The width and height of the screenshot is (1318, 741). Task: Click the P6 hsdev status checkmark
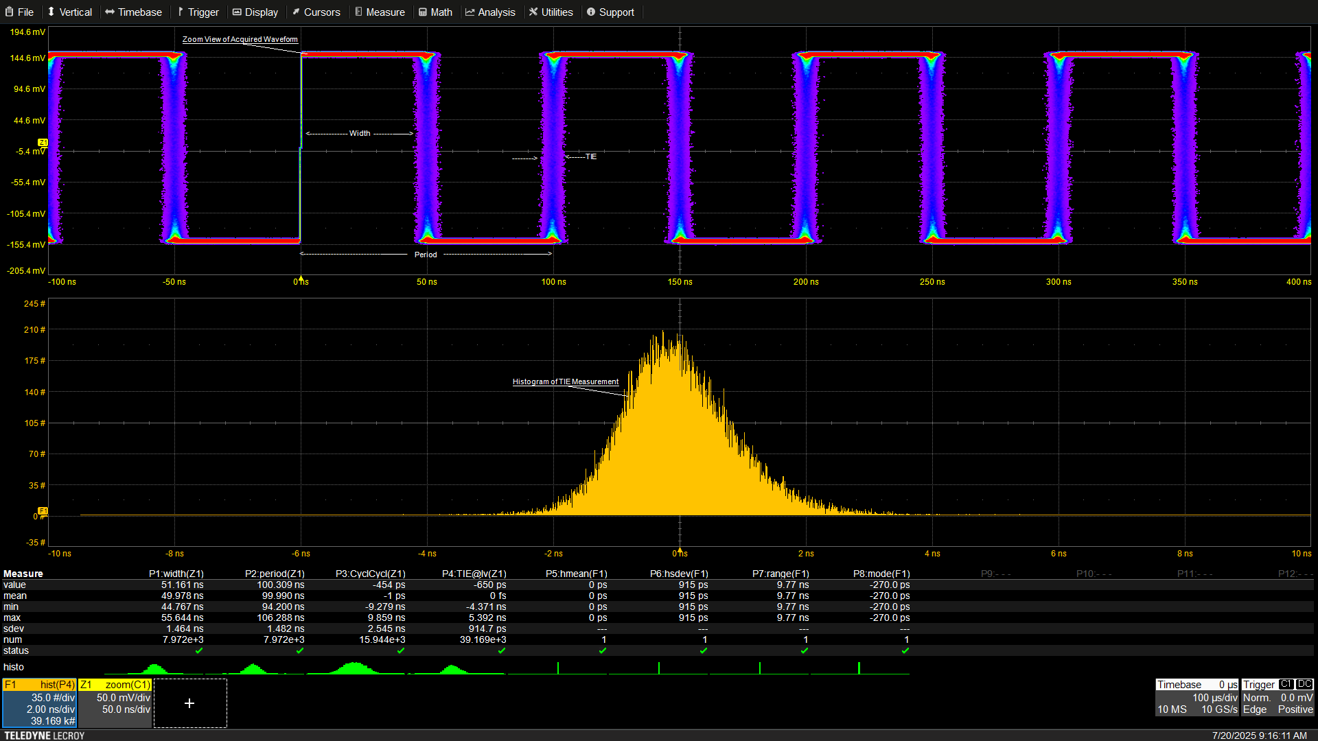pyautogui.click(x=704, y=650)
